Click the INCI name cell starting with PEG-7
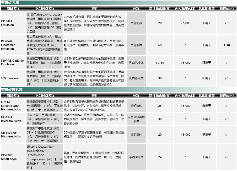Image resolution: width=237 pixels, height=171 pixels. [44, 119]
